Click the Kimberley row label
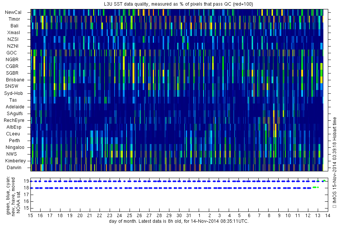 [15, 161]
